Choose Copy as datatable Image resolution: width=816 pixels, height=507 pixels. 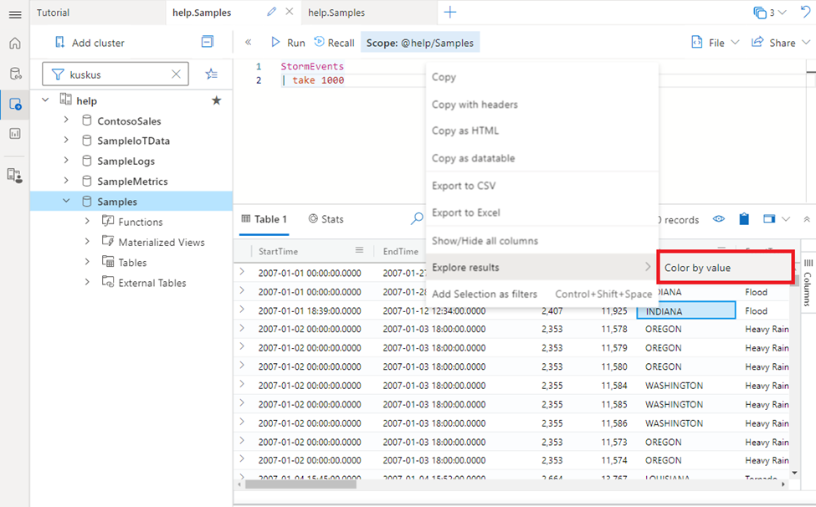[542, 158]
